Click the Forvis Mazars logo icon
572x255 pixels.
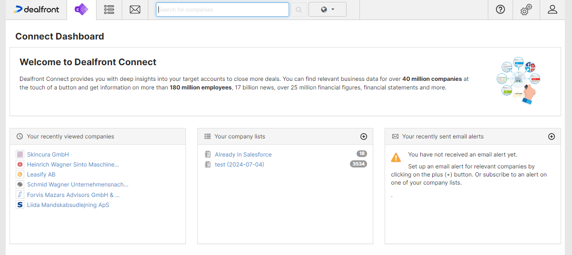coord(20,195)
